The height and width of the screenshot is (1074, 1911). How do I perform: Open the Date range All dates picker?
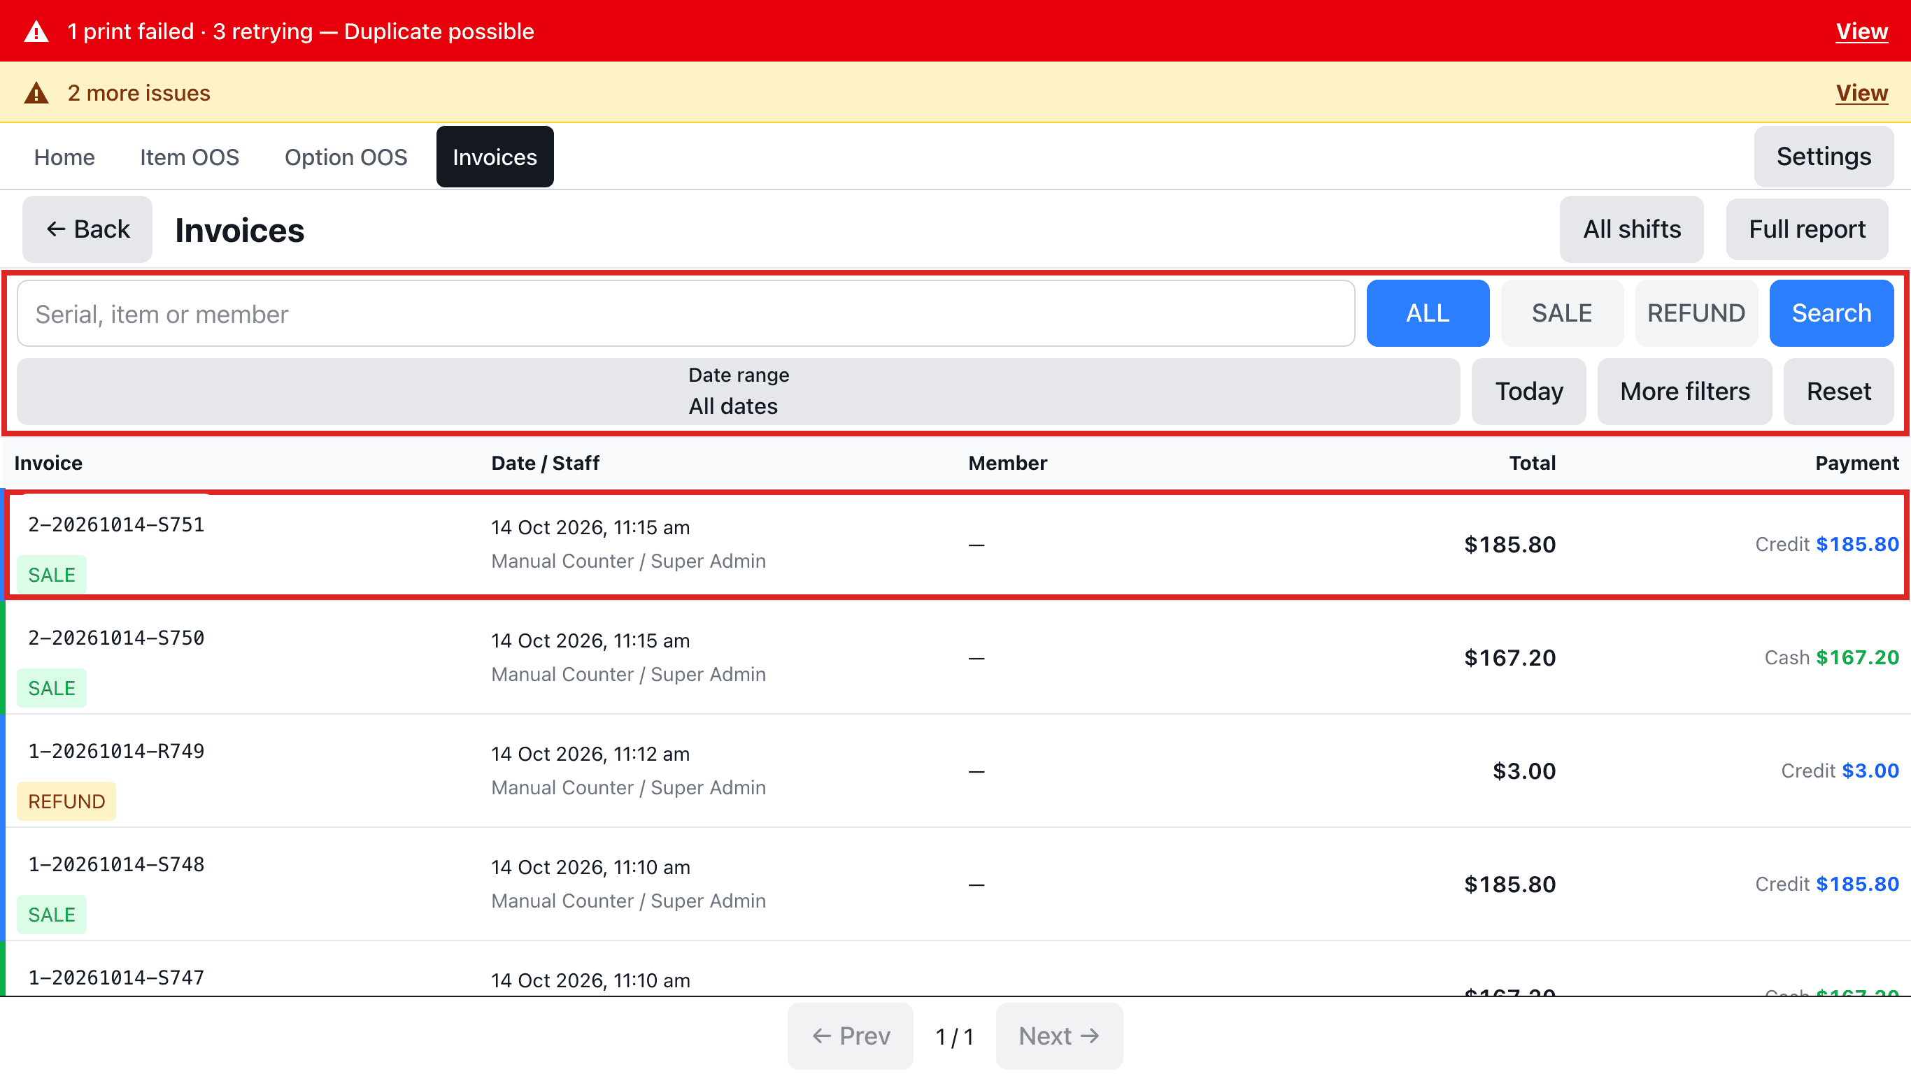click(x=738, y=391)
